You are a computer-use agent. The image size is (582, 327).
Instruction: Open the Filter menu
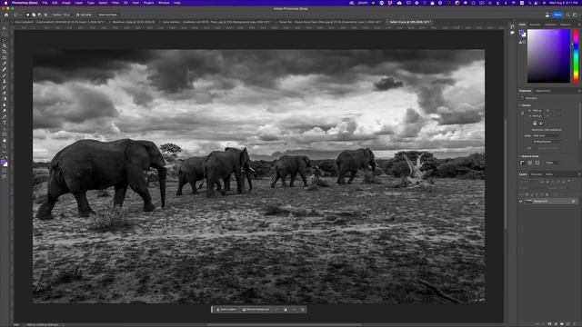[115, 3]
